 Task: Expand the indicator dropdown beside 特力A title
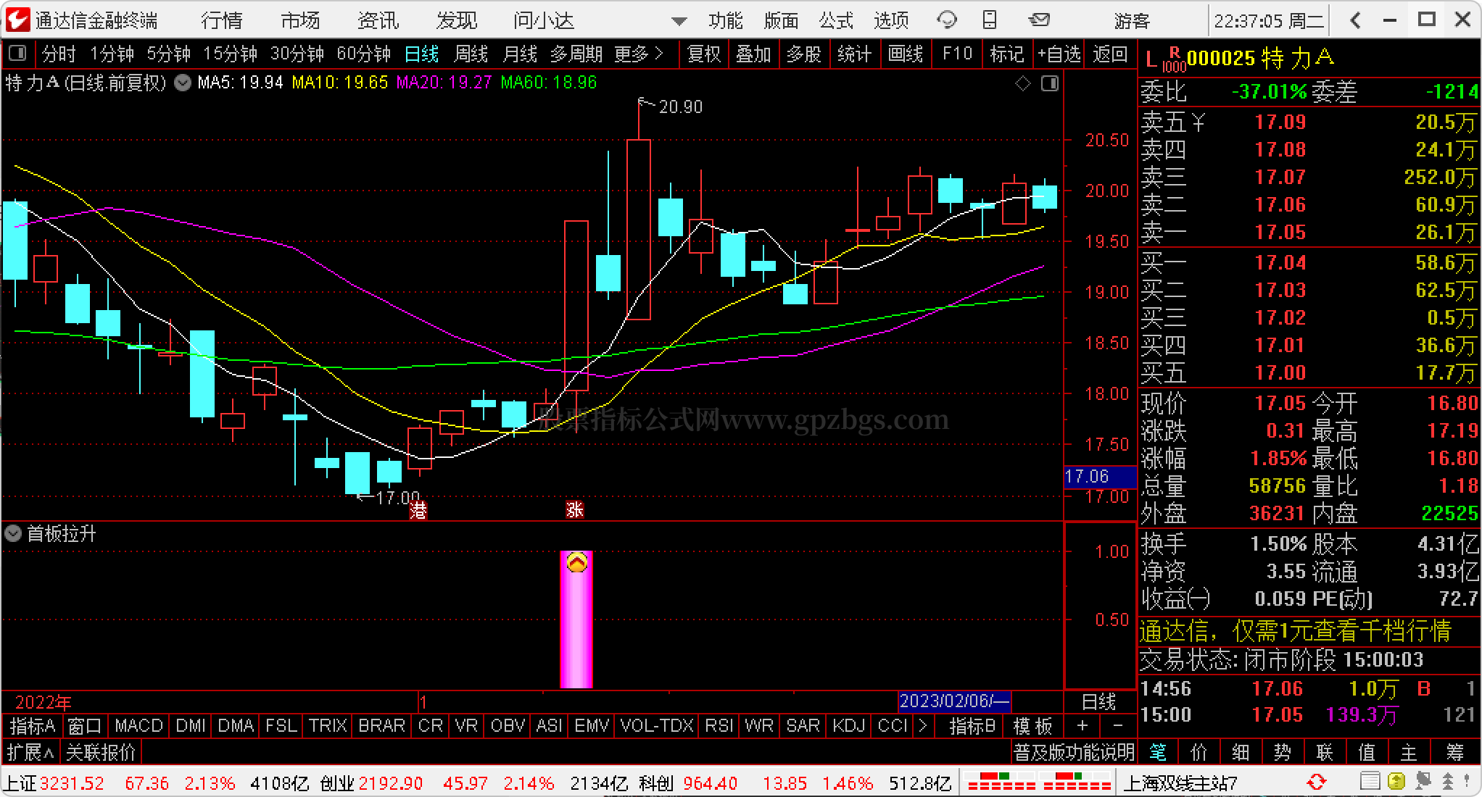[184, 83]
